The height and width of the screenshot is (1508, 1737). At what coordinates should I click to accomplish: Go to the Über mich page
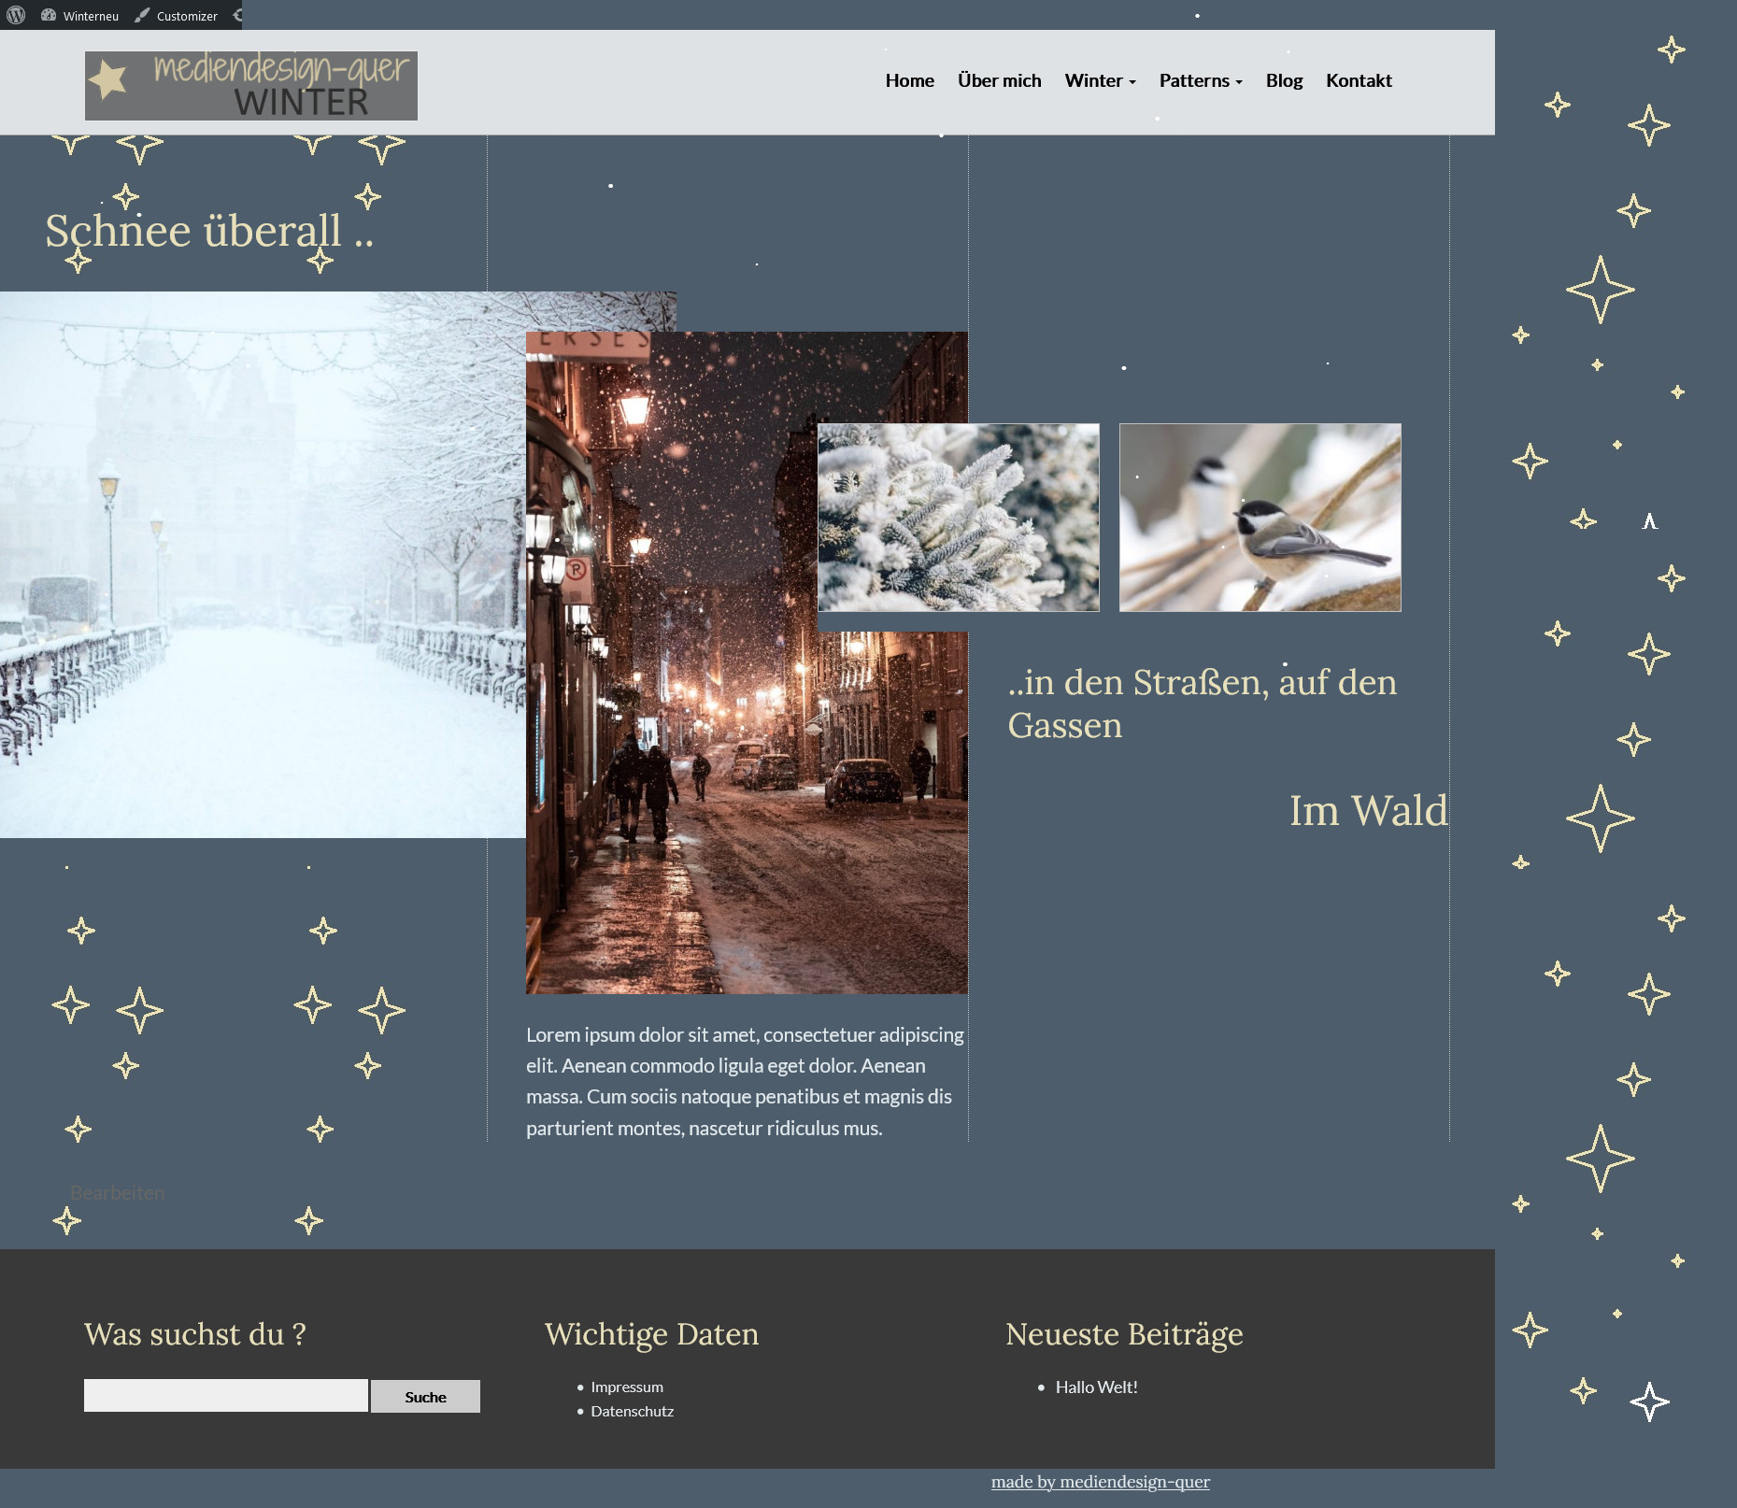click(999, 80)
